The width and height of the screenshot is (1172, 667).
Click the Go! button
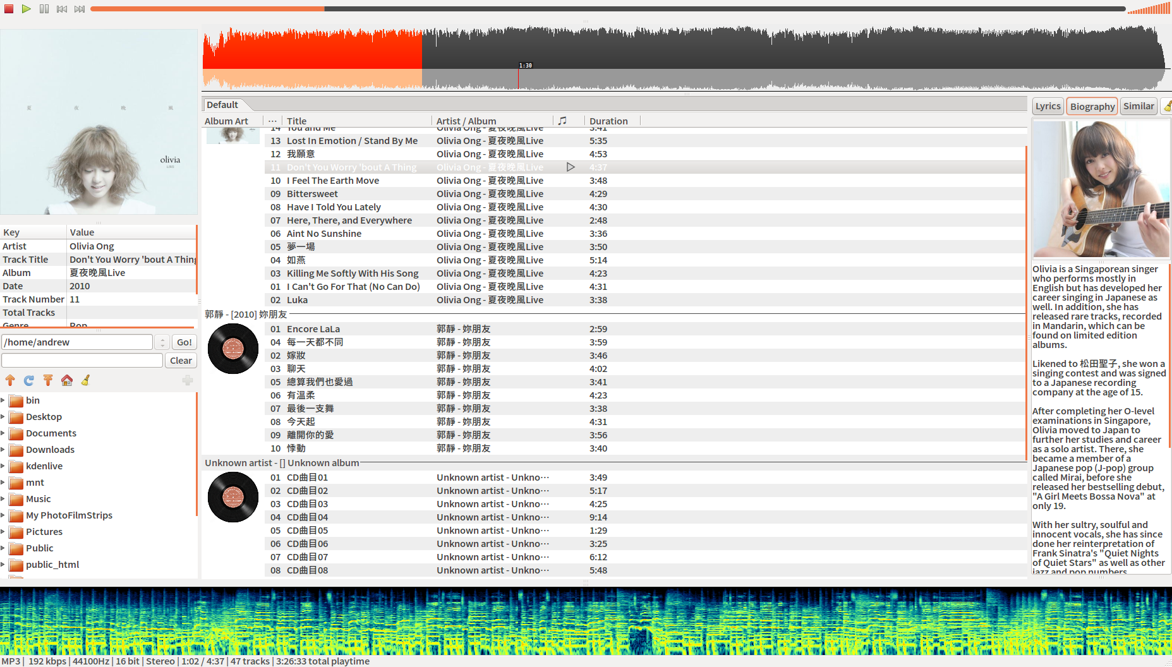coord(184,342)
